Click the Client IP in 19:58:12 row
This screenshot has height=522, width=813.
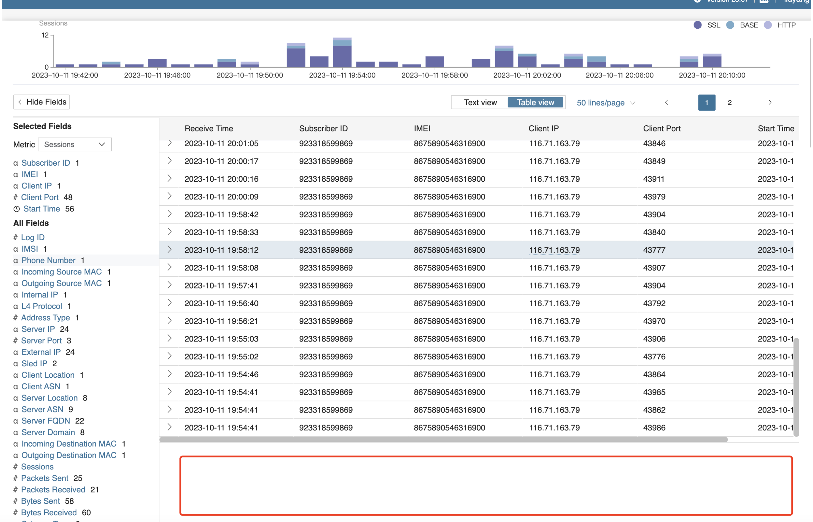click(554, 250)
